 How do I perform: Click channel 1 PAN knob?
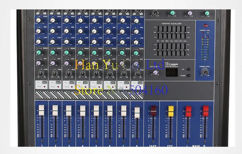(41, 73)
